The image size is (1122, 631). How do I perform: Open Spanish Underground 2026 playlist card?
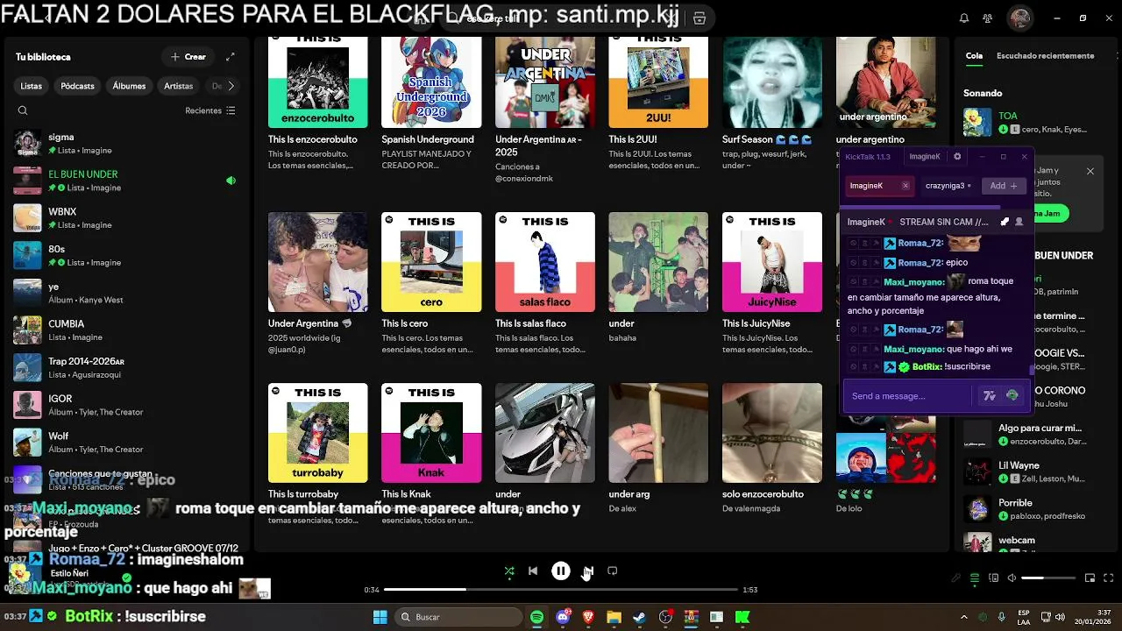[431, 103]
